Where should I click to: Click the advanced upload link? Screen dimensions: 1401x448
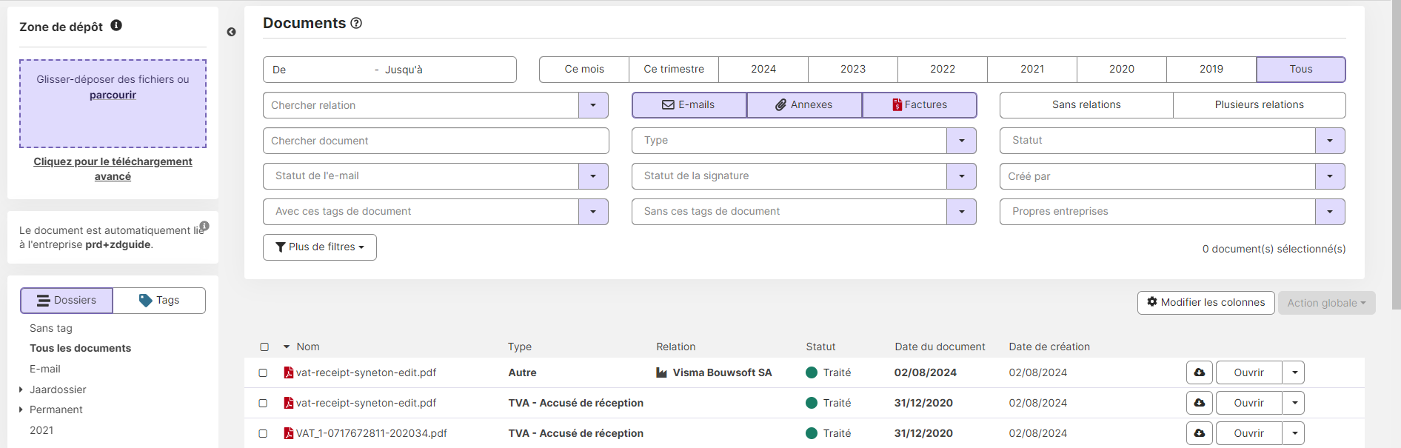pyautogui.click(x=113, y=169)
